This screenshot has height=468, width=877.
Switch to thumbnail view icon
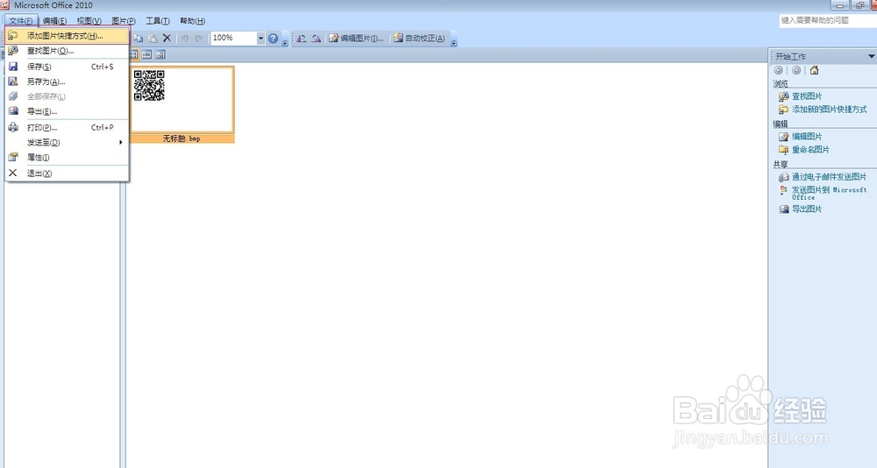133,55
